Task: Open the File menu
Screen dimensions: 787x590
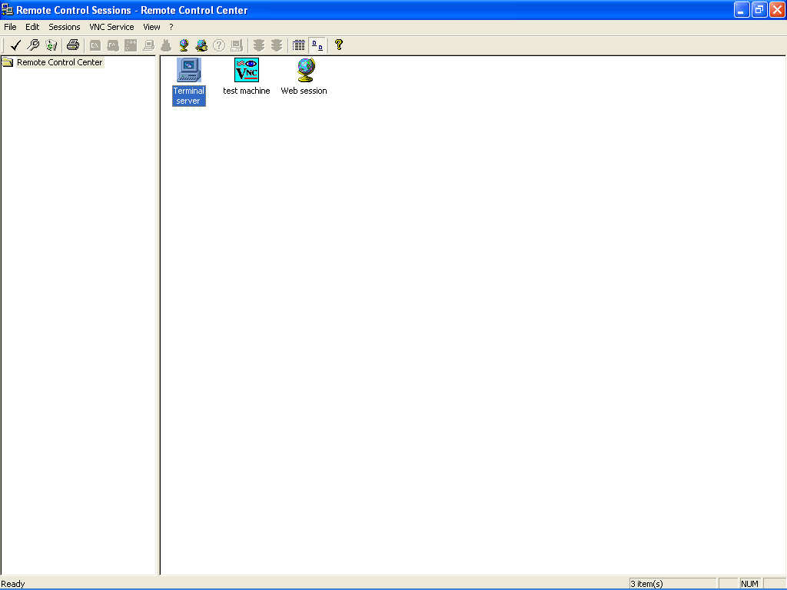Action: coord(10,27)
